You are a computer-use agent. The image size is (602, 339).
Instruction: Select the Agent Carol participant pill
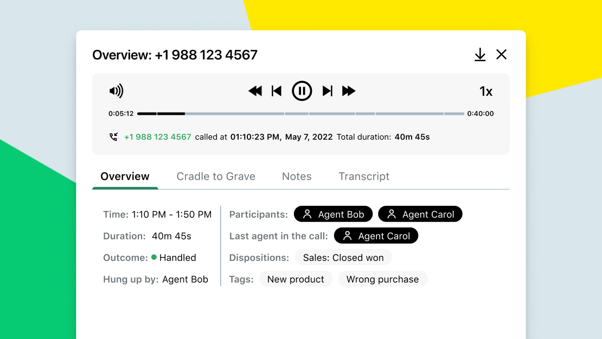[x=420, y=214]
